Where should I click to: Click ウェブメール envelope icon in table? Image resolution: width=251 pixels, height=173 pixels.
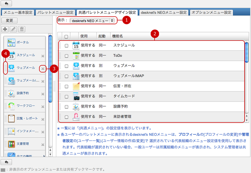tap(76, 66)
